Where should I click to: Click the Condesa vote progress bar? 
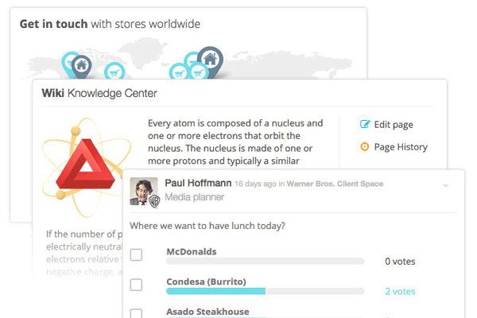tap(265, 291)
